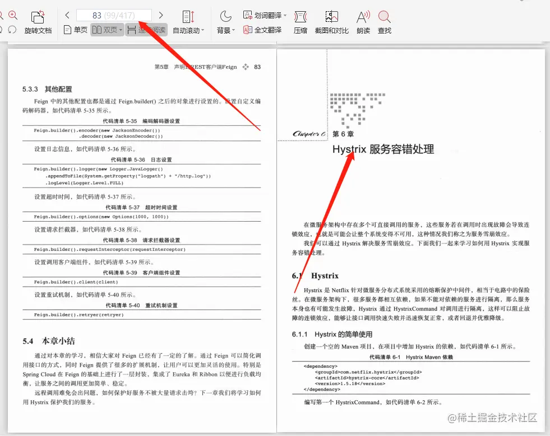Click page number 83 in left page header

(x=257, y=67)
